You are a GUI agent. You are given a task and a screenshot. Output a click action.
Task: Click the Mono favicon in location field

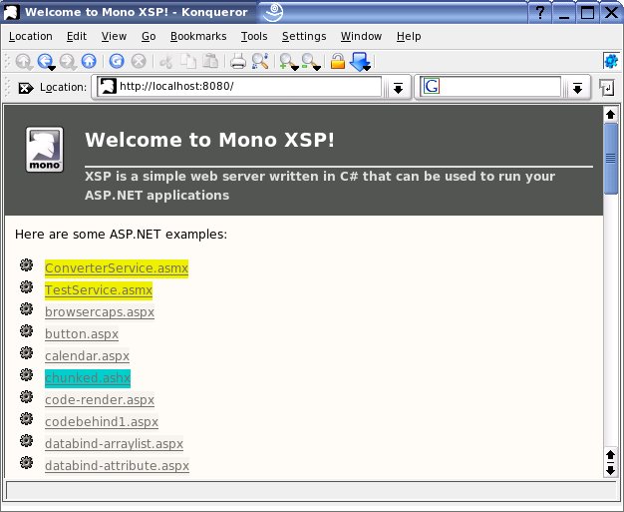108,86
